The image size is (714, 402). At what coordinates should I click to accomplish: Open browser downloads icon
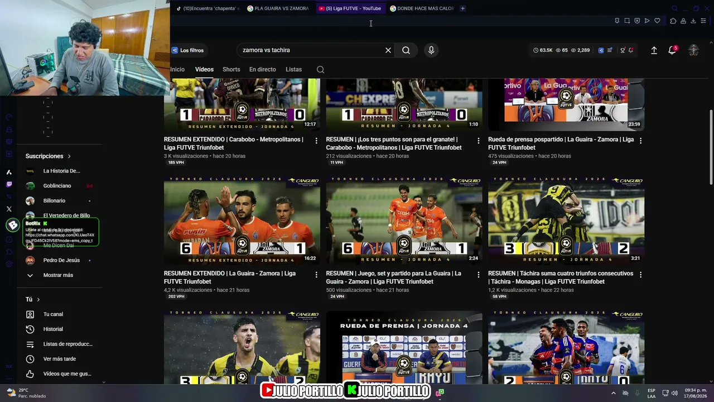[x=693, y=21]
